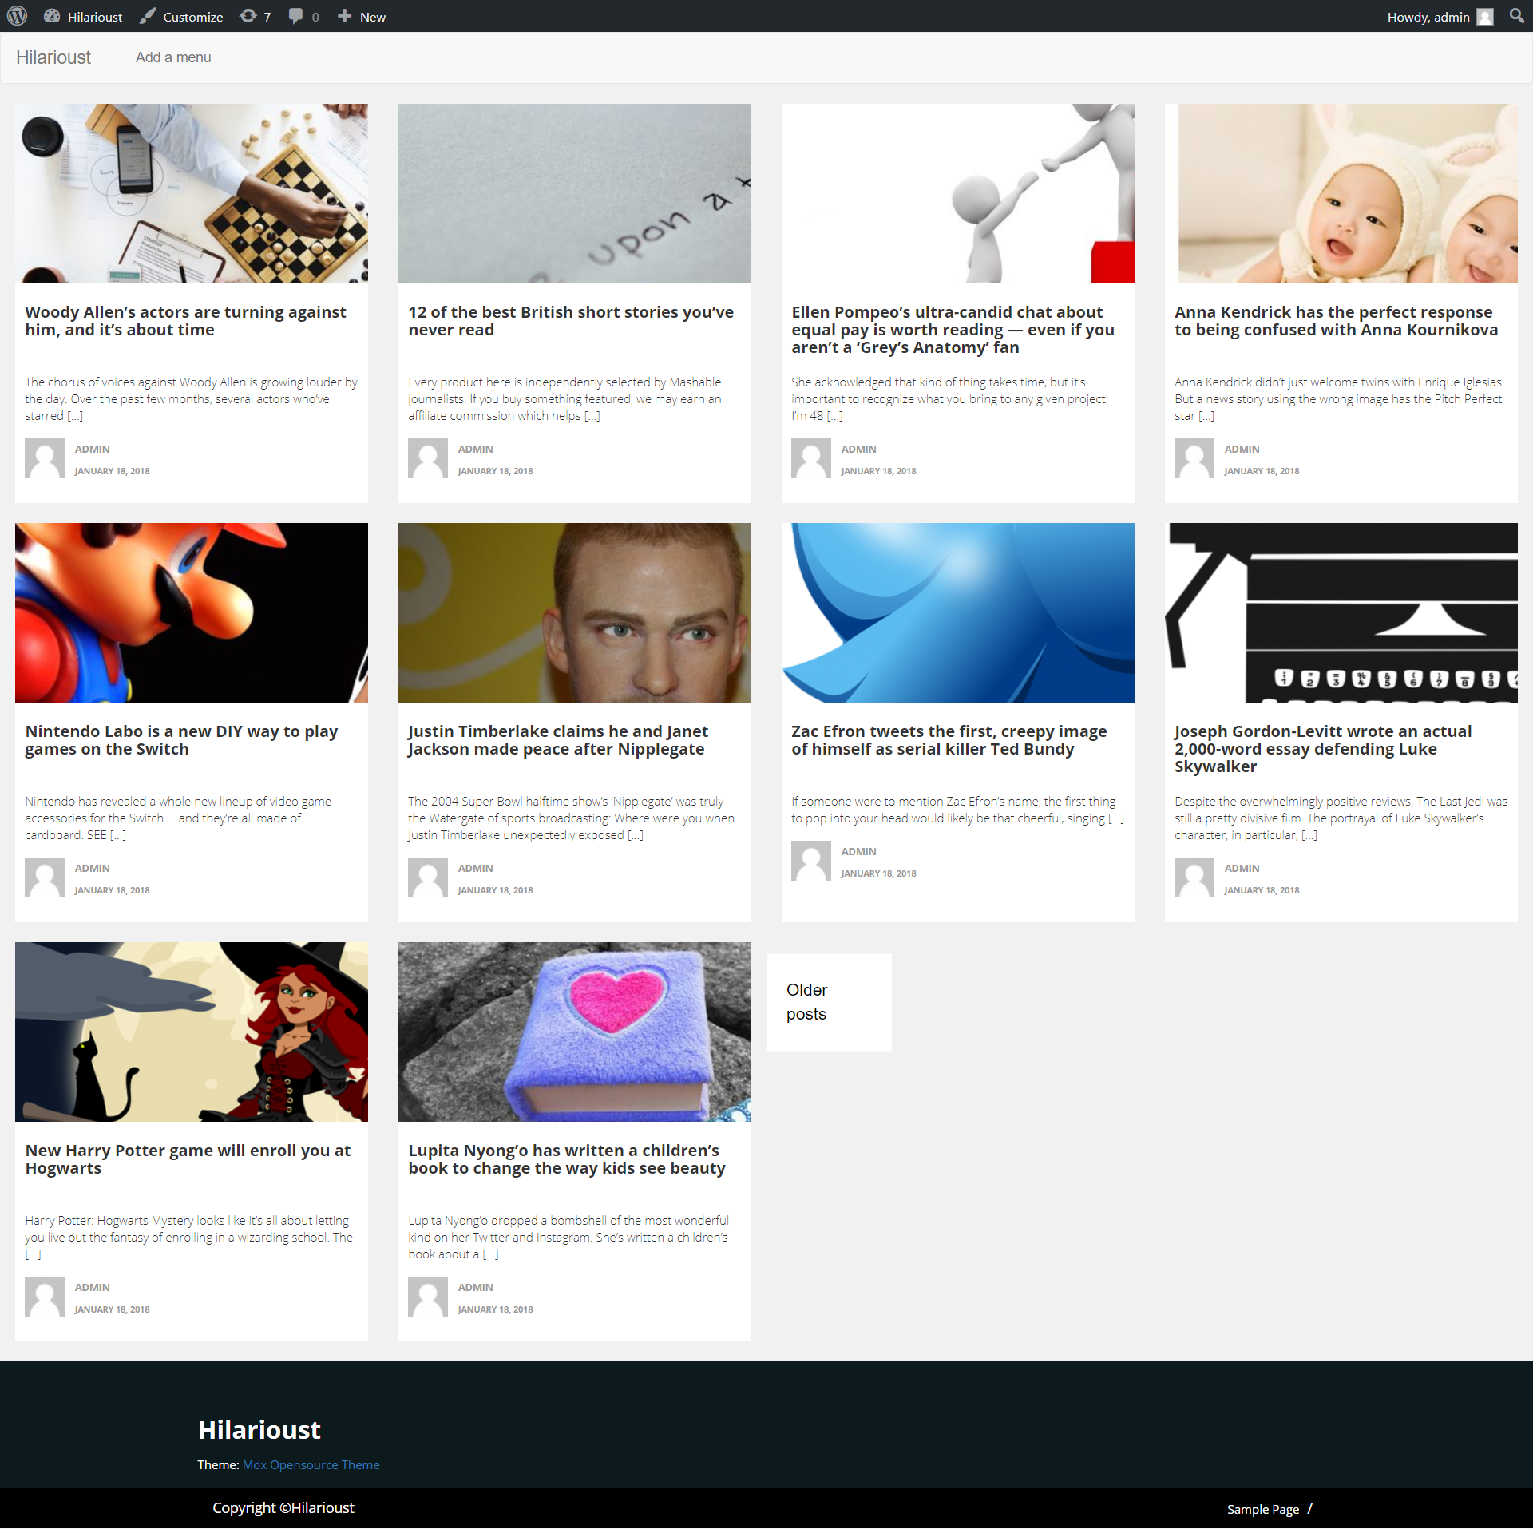Click the WordPress logo icon
1533x1529 pixels.
17,16
